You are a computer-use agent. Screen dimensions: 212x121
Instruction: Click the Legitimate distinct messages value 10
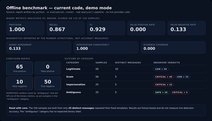(x=117, y=69)
